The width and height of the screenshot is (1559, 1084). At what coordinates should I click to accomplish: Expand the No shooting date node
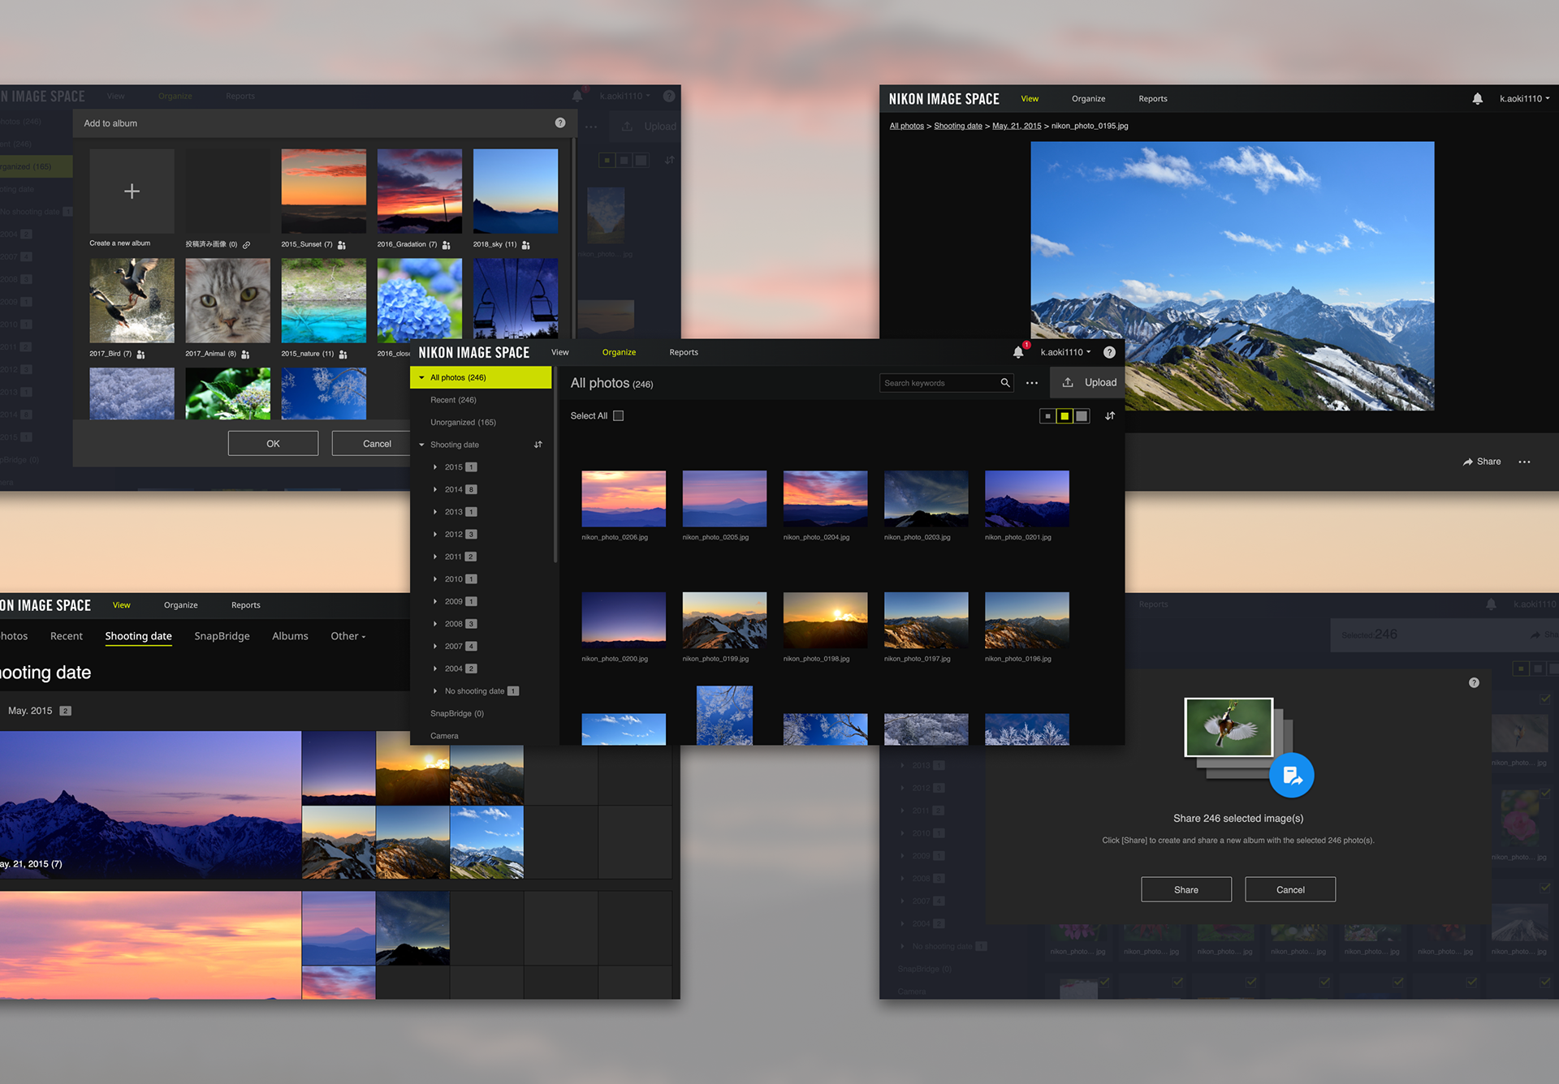point(436,691)
